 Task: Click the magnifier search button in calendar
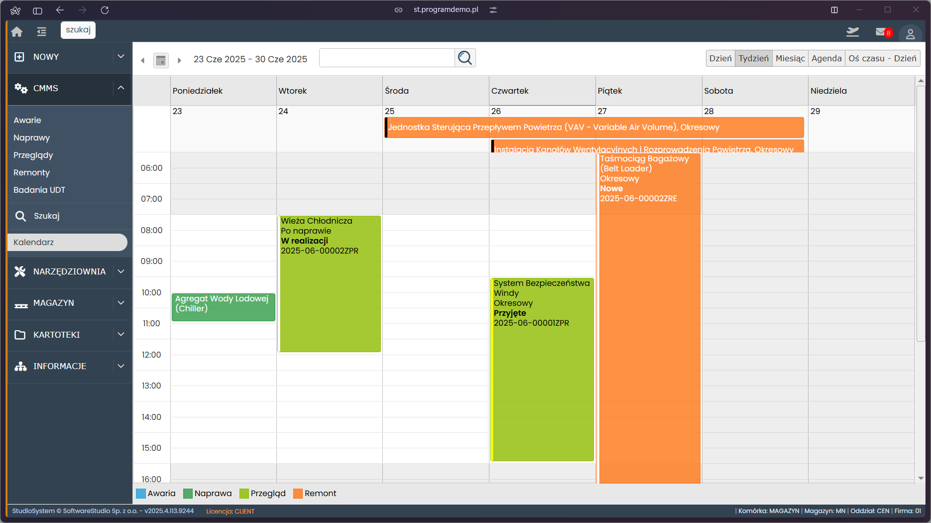[465, 58]
